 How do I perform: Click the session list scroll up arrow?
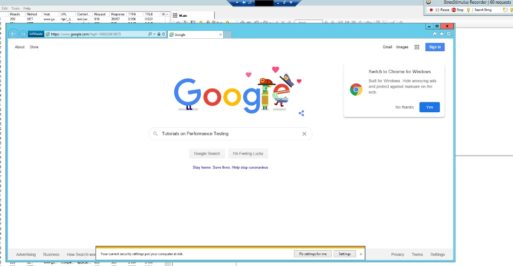pos(167,14)
